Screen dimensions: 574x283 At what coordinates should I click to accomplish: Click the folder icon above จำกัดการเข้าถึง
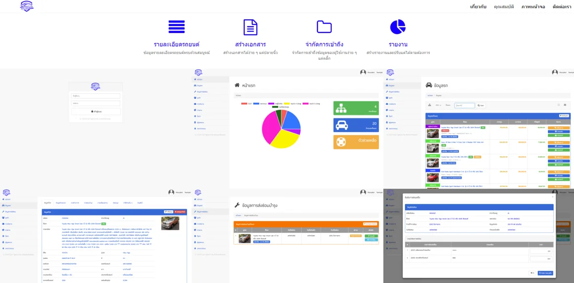(324, 27)
